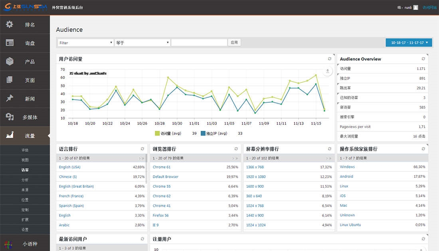Go to next page arrows in 屏幕分辨率排行

(x=329, y=158)
